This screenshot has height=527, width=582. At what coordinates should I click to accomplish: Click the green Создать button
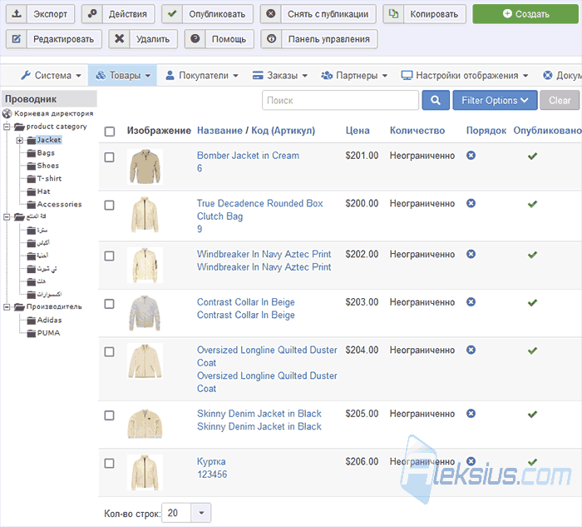tap(525, 14)
